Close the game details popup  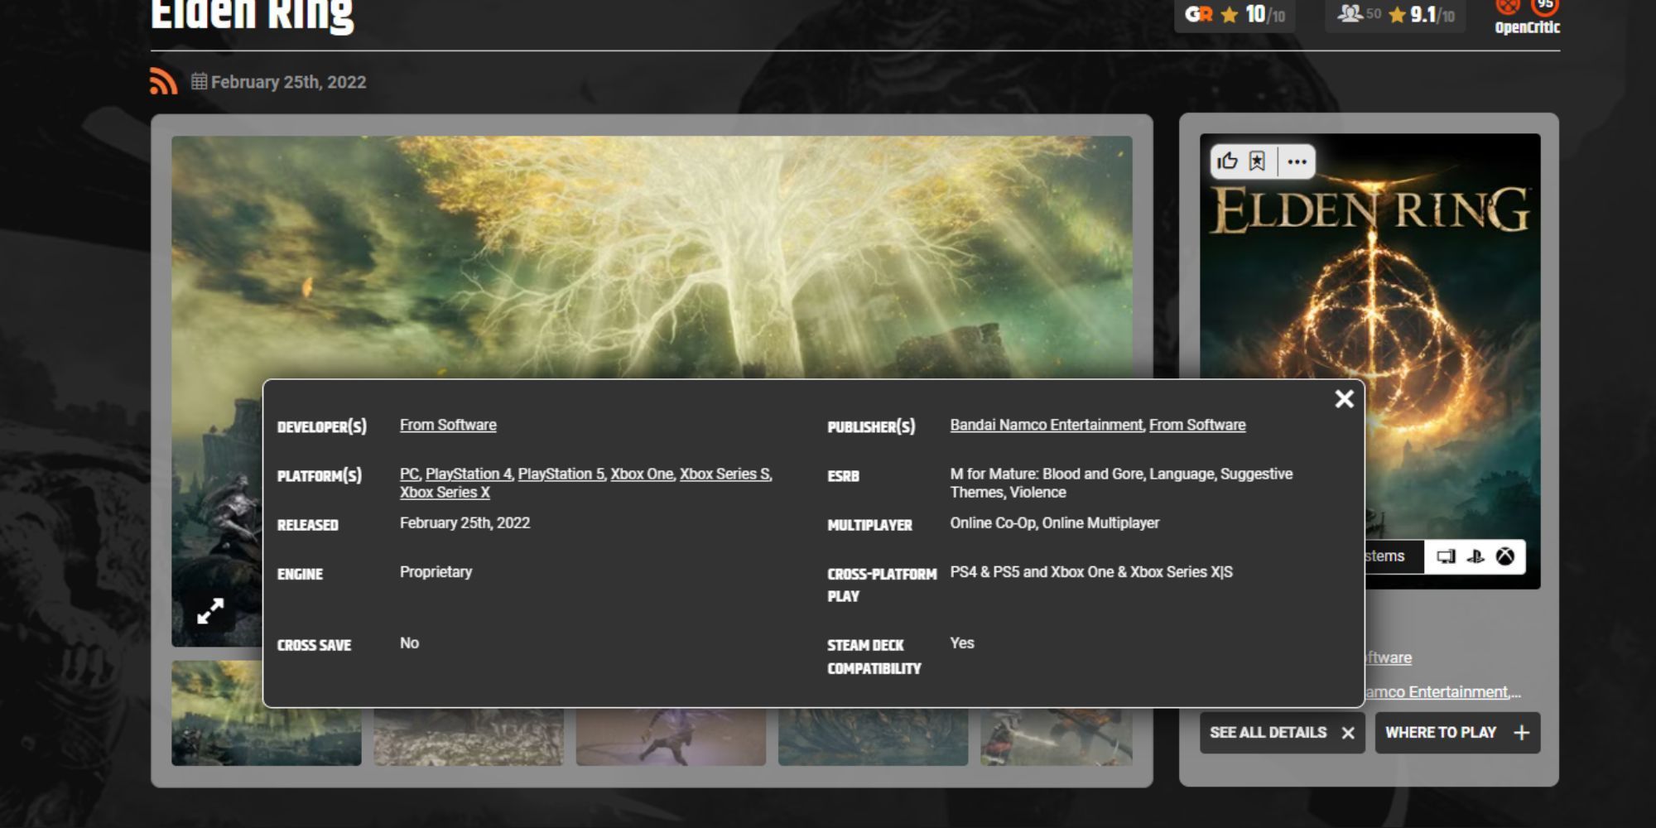1344,399
